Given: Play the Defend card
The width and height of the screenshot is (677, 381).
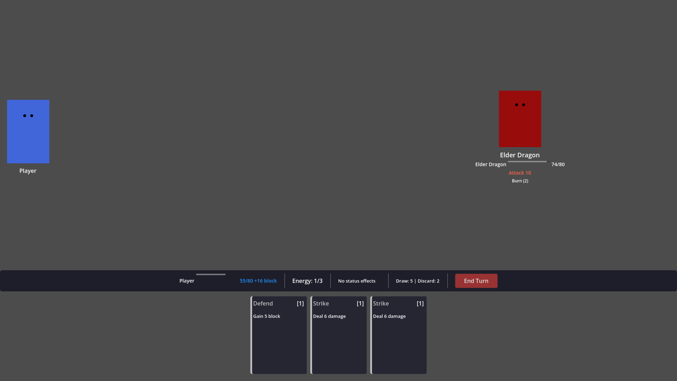Looking at the screenshot, I should pyautogui.click(x=279, y=335).
